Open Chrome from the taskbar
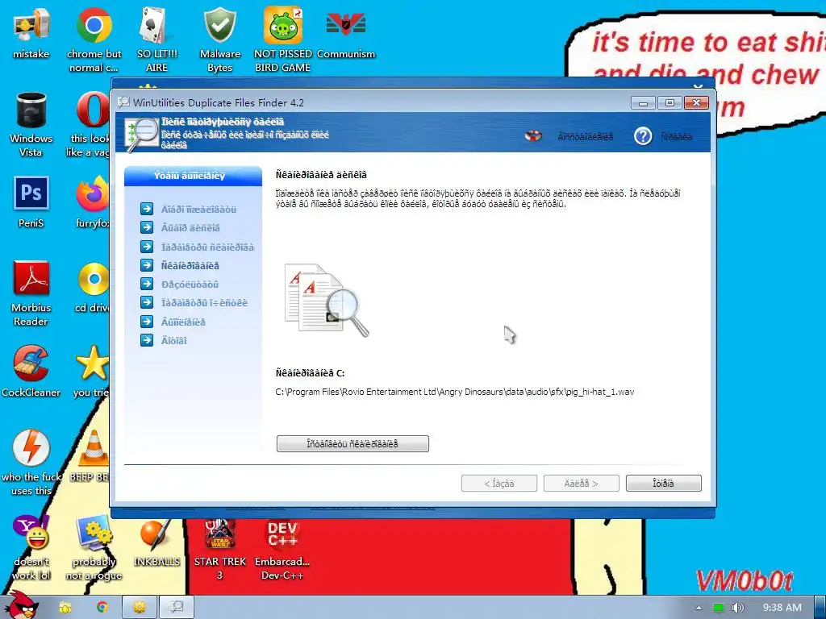The width and height of the screenshot is (826, 619). (102, 608)
